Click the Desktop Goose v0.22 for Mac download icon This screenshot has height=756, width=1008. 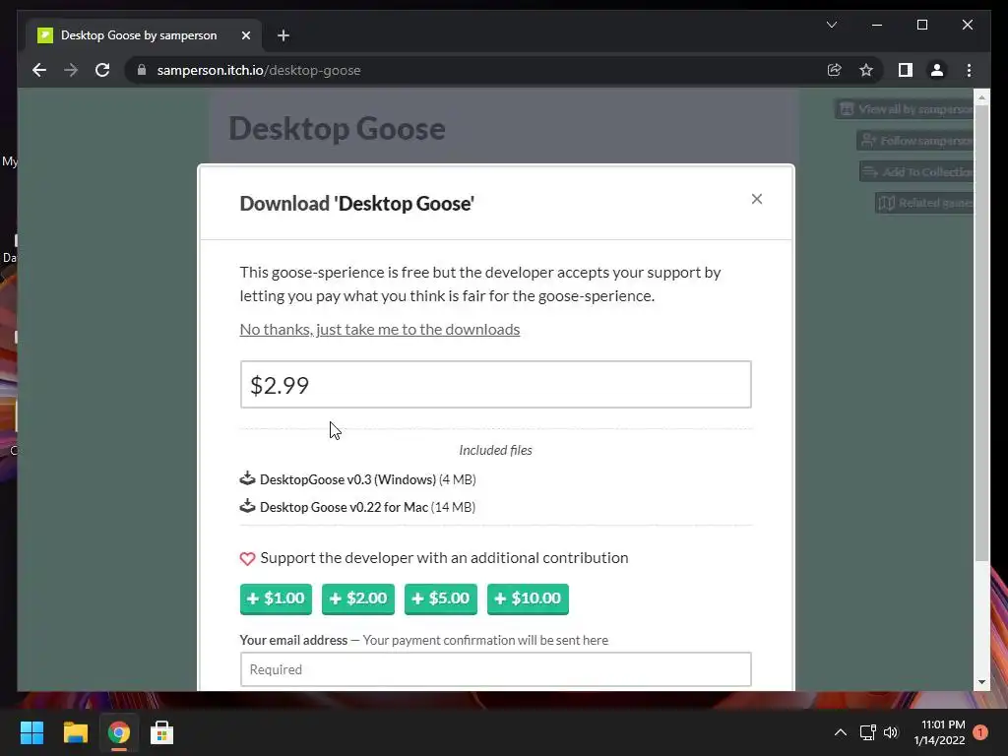tap(247, 506)
